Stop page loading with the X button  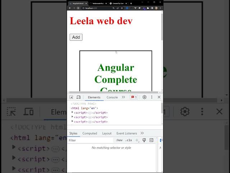[x=78, y=8]
